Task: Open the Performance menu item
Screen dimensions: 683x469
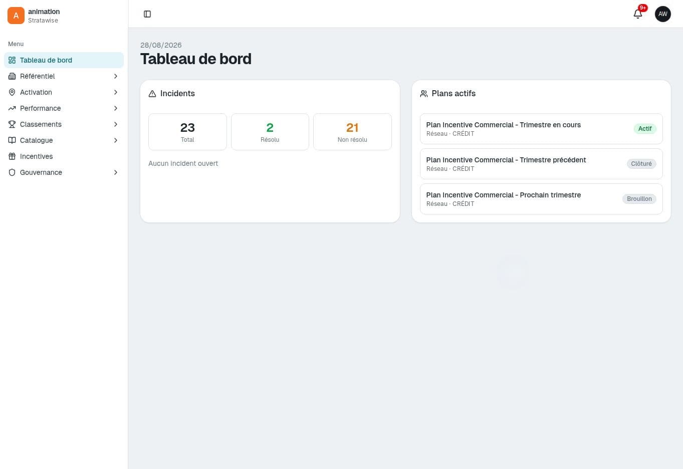Action: (64, 108)
